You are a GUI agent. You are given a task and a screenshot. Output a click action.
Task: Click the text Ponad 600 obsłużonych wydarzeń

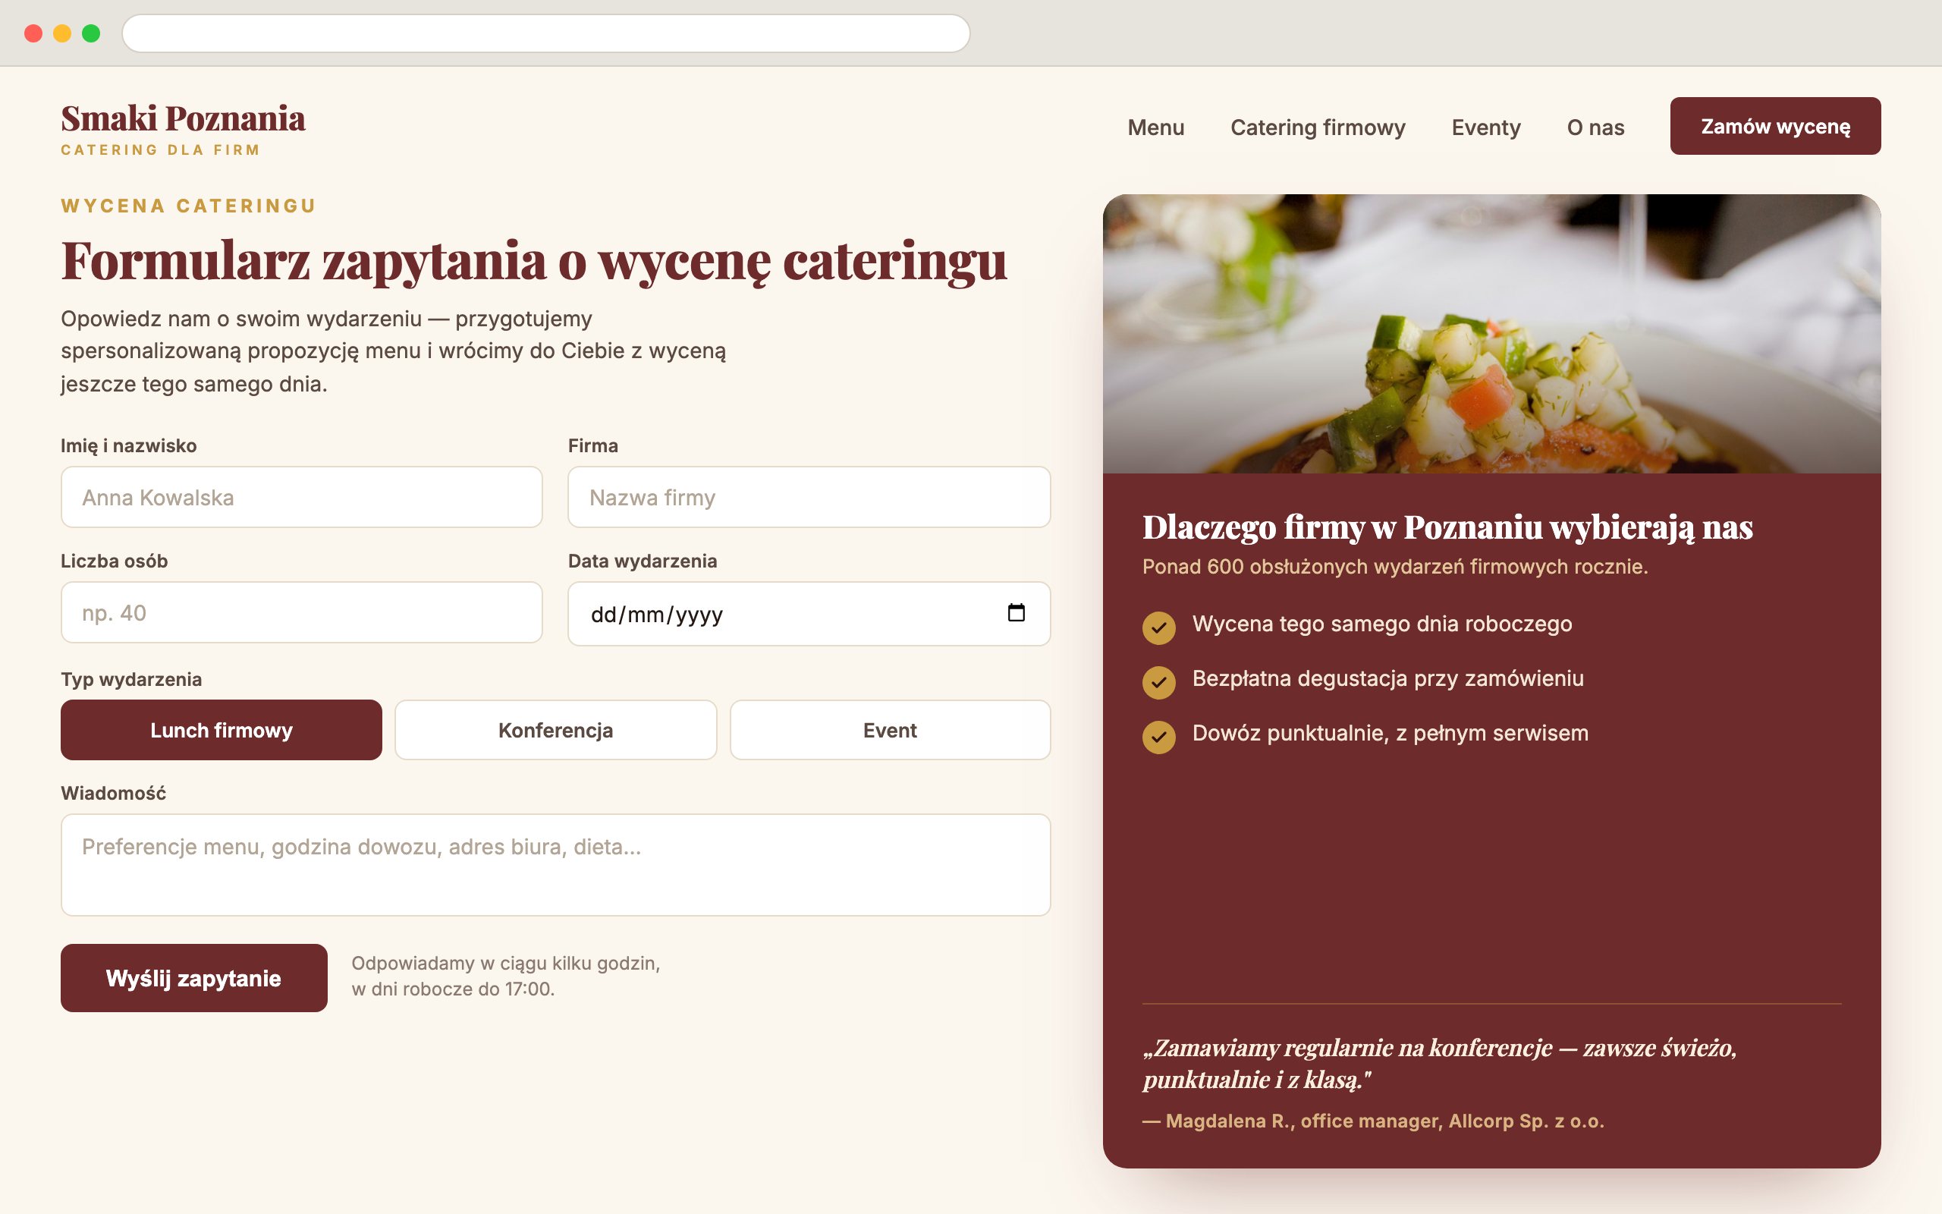(1395, 567)
